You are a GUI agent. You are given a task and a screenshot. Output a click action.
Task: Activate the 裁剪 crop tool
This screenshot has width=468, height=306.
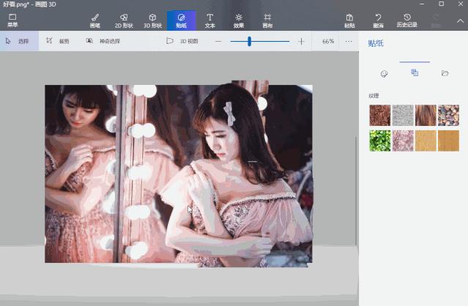point(58,41)
